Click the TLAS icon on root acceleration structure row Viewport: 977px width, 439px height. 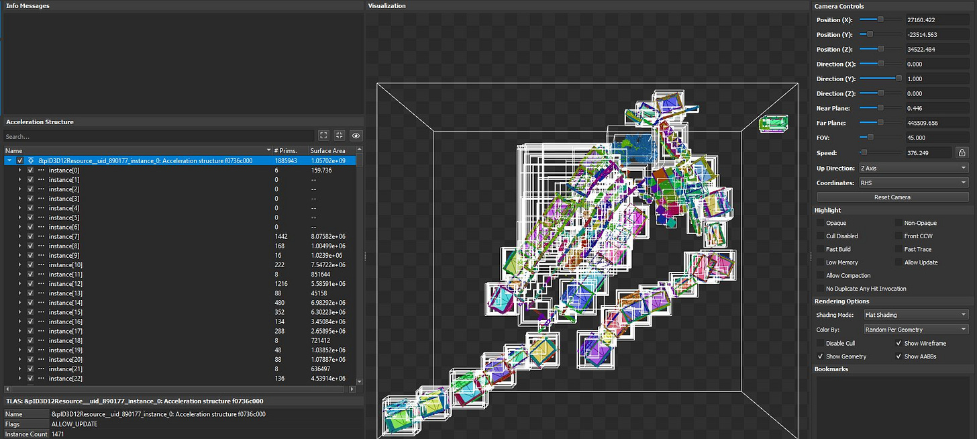pos(32,161)
